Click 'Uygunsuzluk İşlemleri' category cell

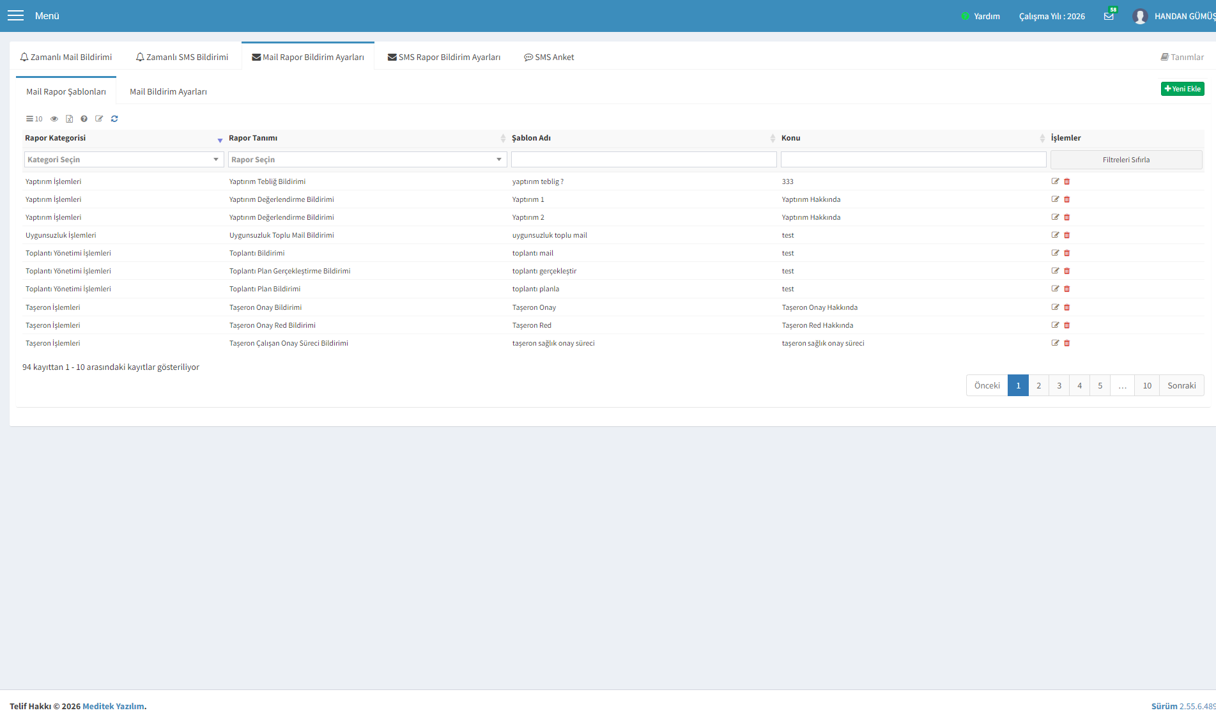point(61,235)
